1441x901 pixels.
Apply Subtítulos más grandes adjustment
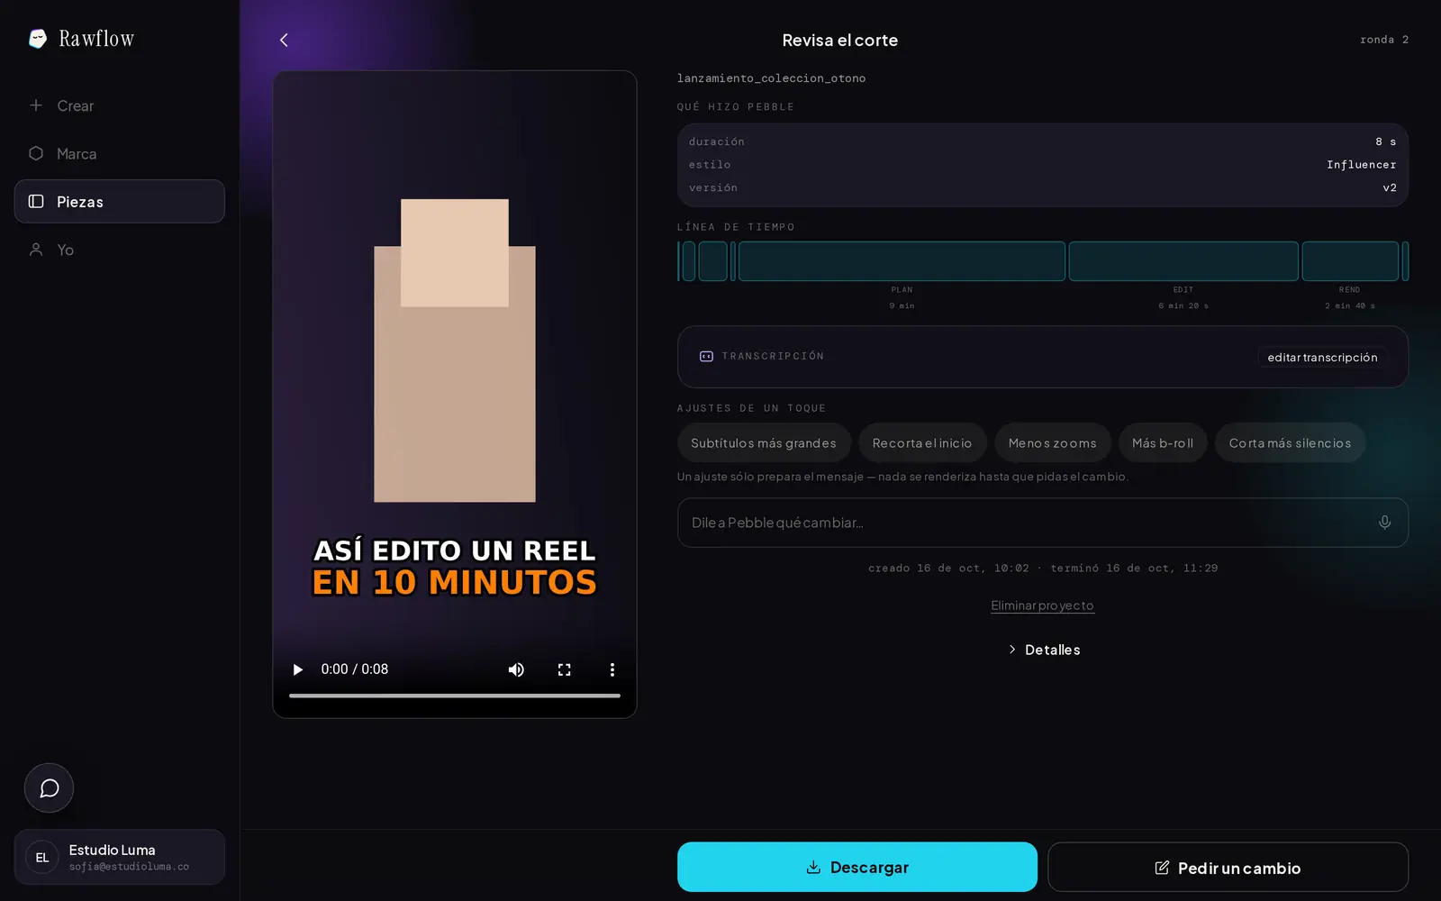tap(764, 443)
